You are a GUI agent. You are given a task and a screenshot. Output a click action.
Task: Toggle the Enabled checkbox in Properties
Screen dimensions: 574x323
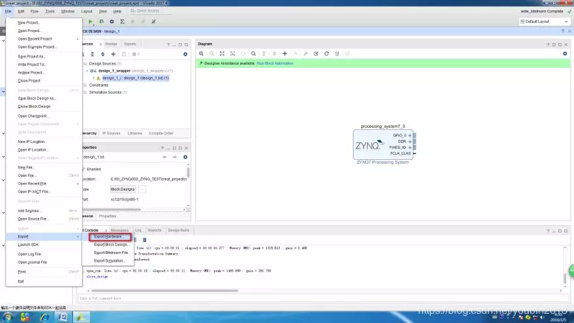coord(84,169)
